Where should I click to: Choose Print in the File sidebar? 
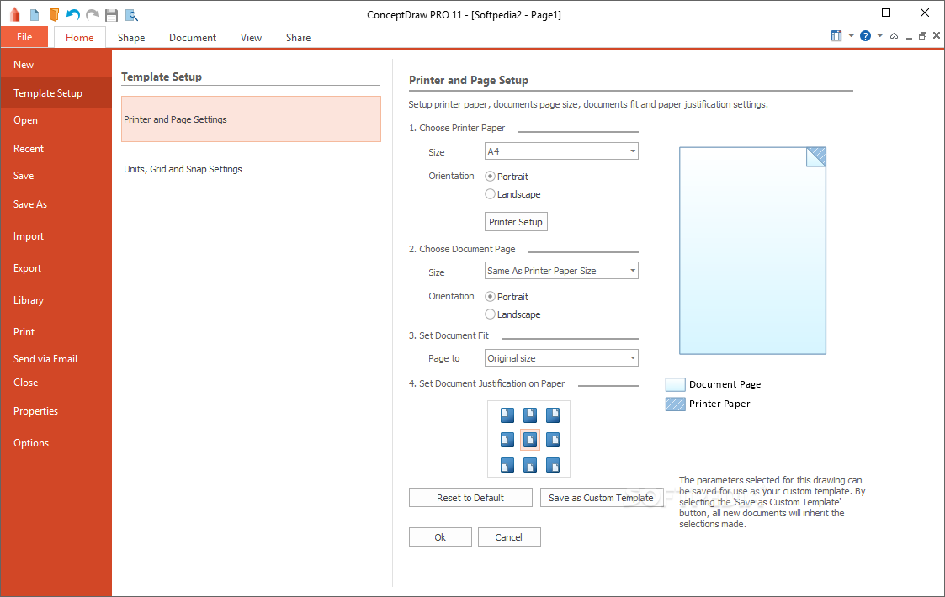pos(56,332)
